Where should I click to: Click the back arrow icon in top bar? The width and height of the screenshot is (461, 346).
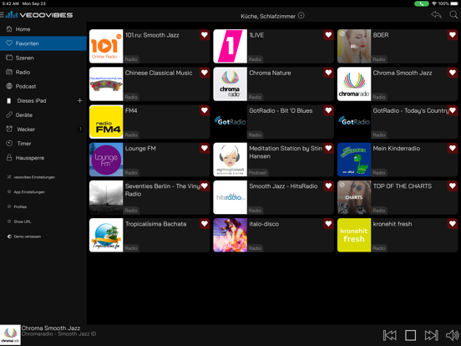point(436,15)
